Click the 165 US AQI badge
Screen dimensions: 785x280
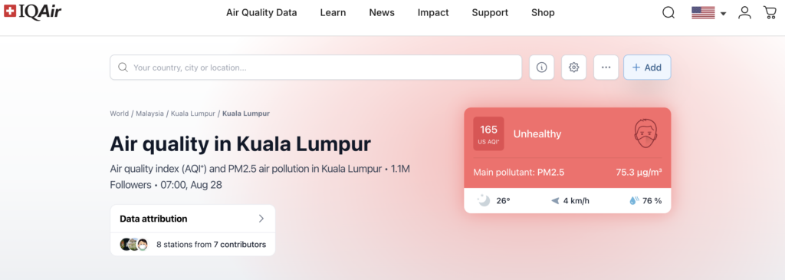tap(488, 133)
